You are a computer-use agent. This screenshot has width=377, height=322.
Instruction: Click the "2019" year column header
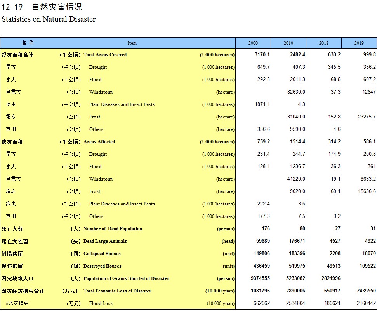359,43
